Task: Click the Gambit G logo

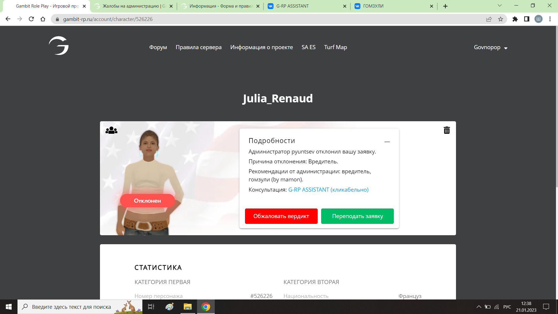Action: [59, 46]
